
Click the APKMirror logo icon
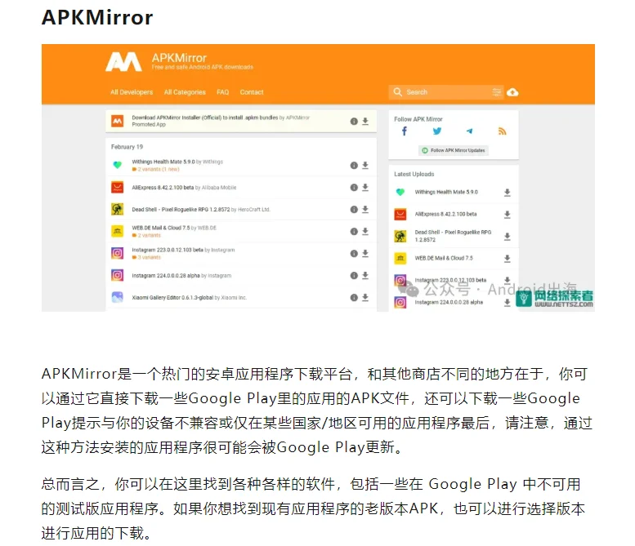pyautogui.click(x=123, y=62)
